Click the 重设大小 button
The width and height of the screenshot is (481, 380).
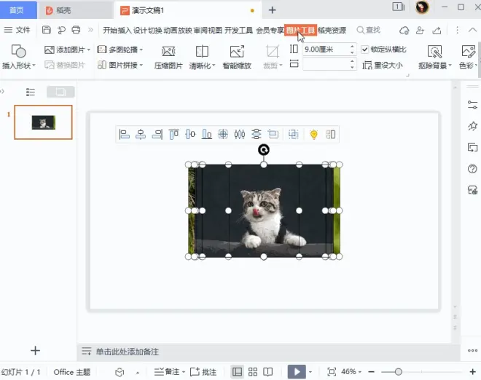pyautogui.click(x=382, y=65)
